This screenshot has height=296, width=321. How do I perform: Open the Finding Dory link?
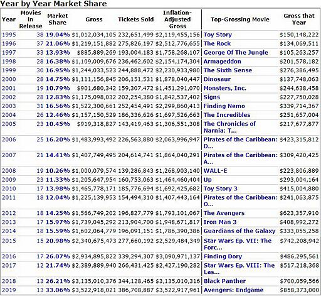click(223, 256)
